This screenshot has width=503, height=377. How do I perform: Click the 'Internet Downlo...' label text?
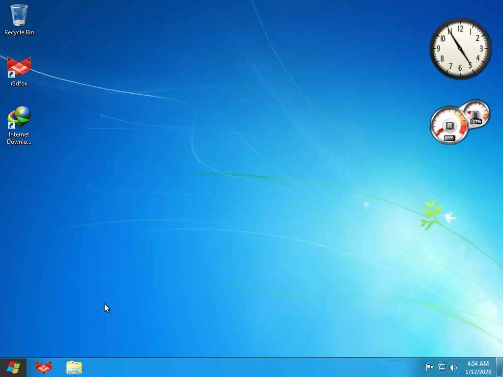coord(19,138)
